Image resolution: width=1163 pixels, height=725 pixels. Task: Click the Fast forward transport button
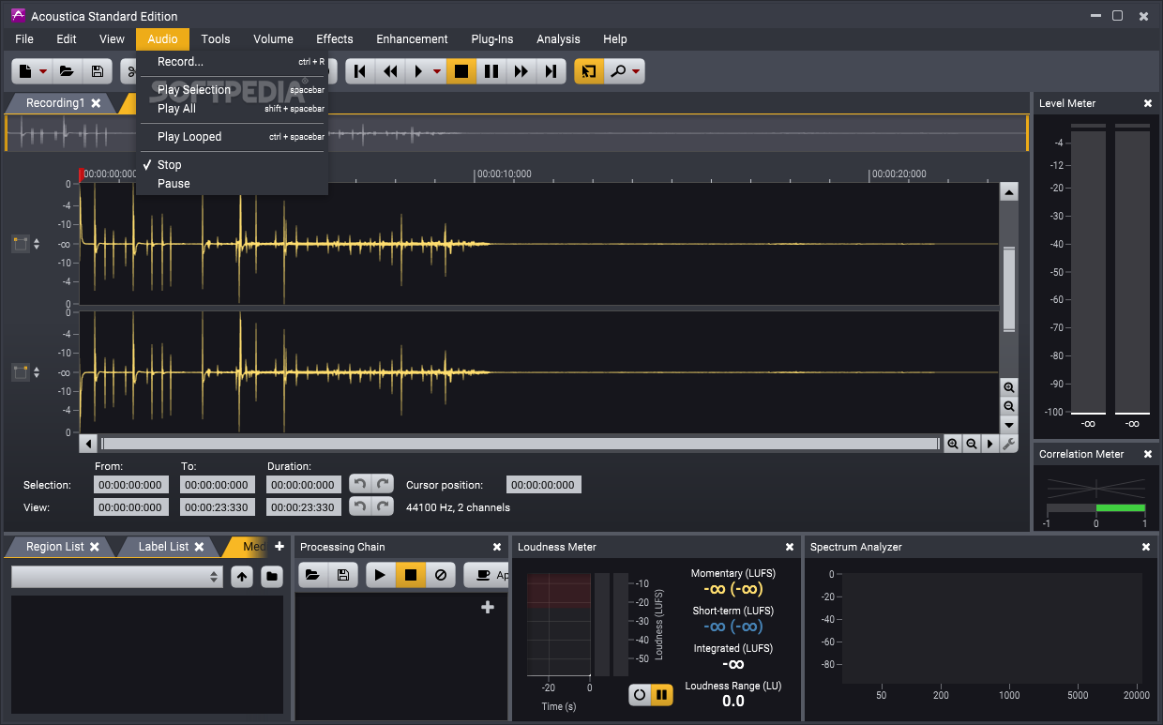[521, 71]
